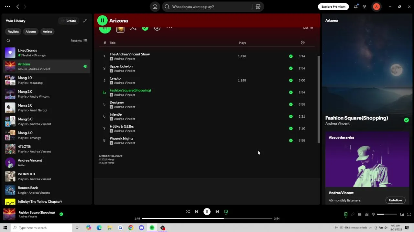Screen dimensions: 414x232
Task: Download the Arizona album
Action: point(157,28)
